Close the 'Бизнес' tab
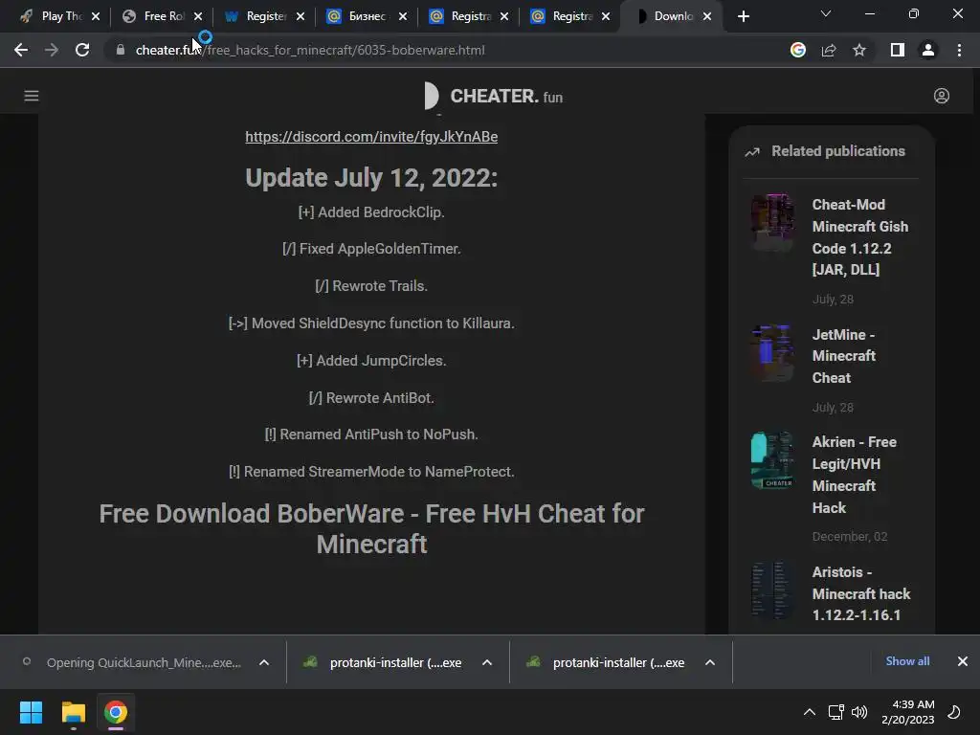The width and height of the screenshot is (980, 735). pyautogui.click(x=403, y=17)
